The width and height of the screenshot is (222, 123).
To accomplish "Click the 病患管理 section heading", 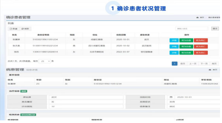I will click(15, 70).
